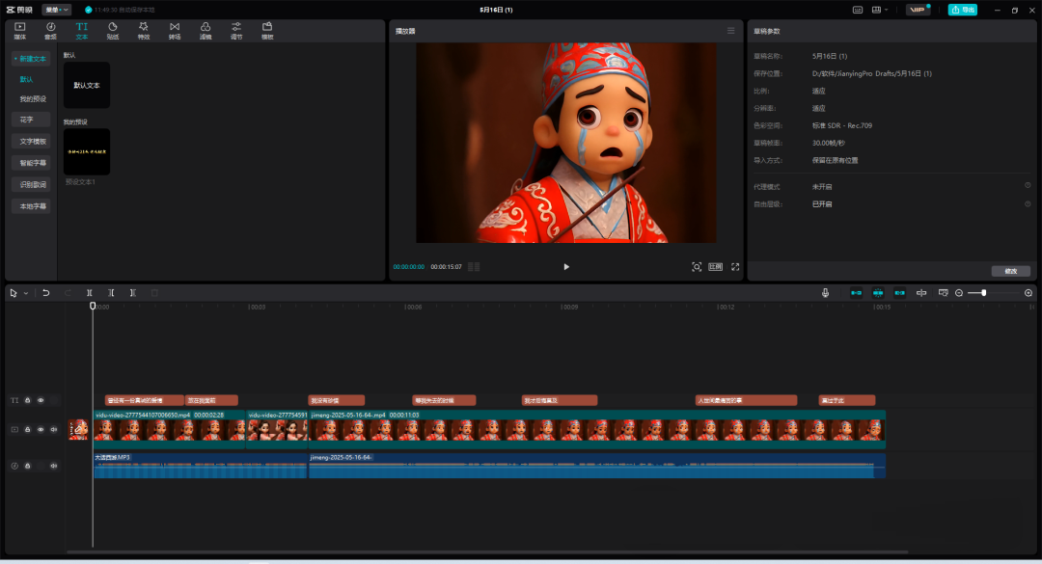Mute the video track

point(54,430)
